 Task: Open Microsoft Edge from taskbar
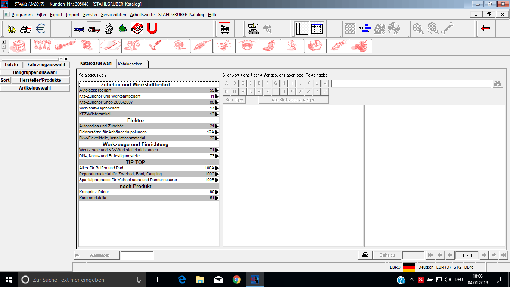point(182,280)
